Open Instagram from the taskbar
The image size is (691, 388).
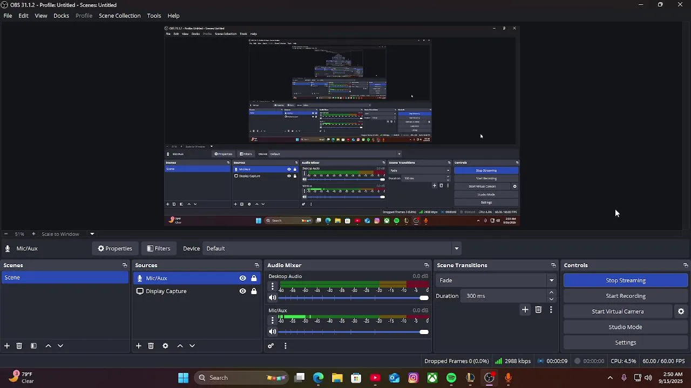point(413,378)
